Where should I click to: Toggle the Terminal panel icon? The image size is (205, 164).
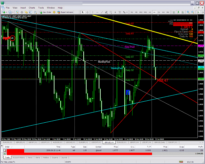coord(31,12)
